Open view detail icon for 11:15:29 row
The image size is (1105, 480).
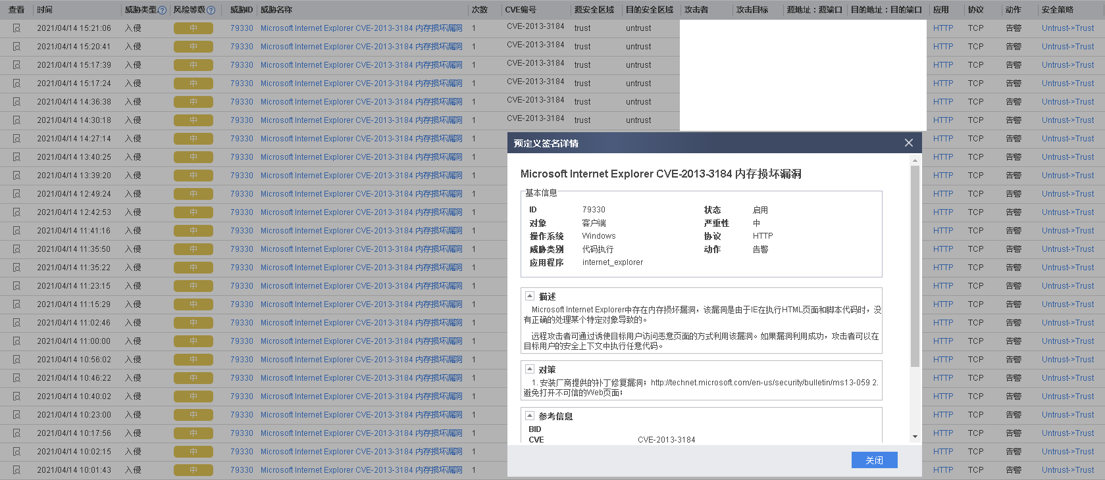(16, 304)
